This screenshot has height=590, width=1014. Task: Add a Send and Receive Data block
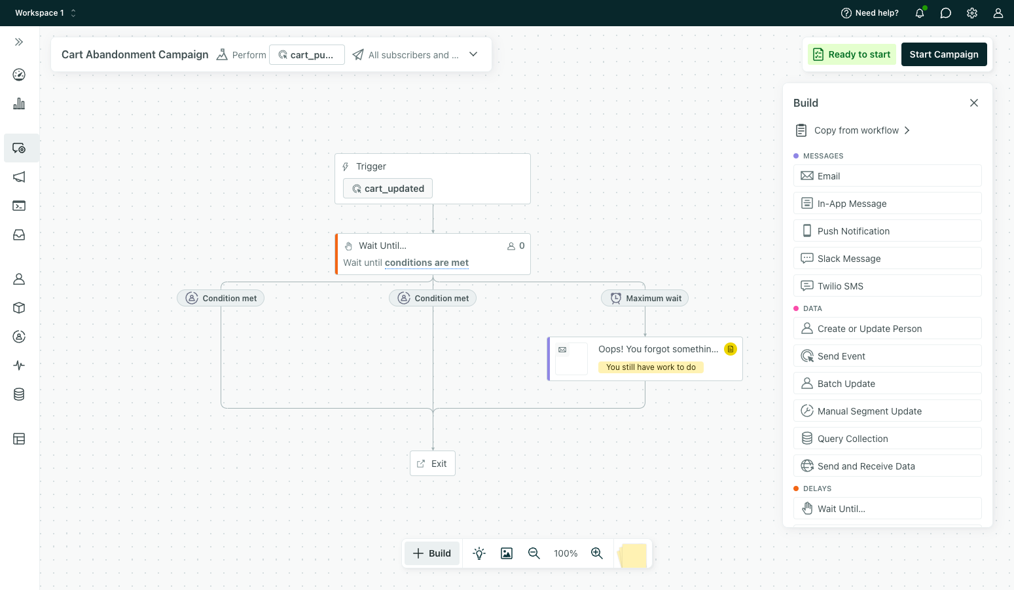tap(888, 466)
